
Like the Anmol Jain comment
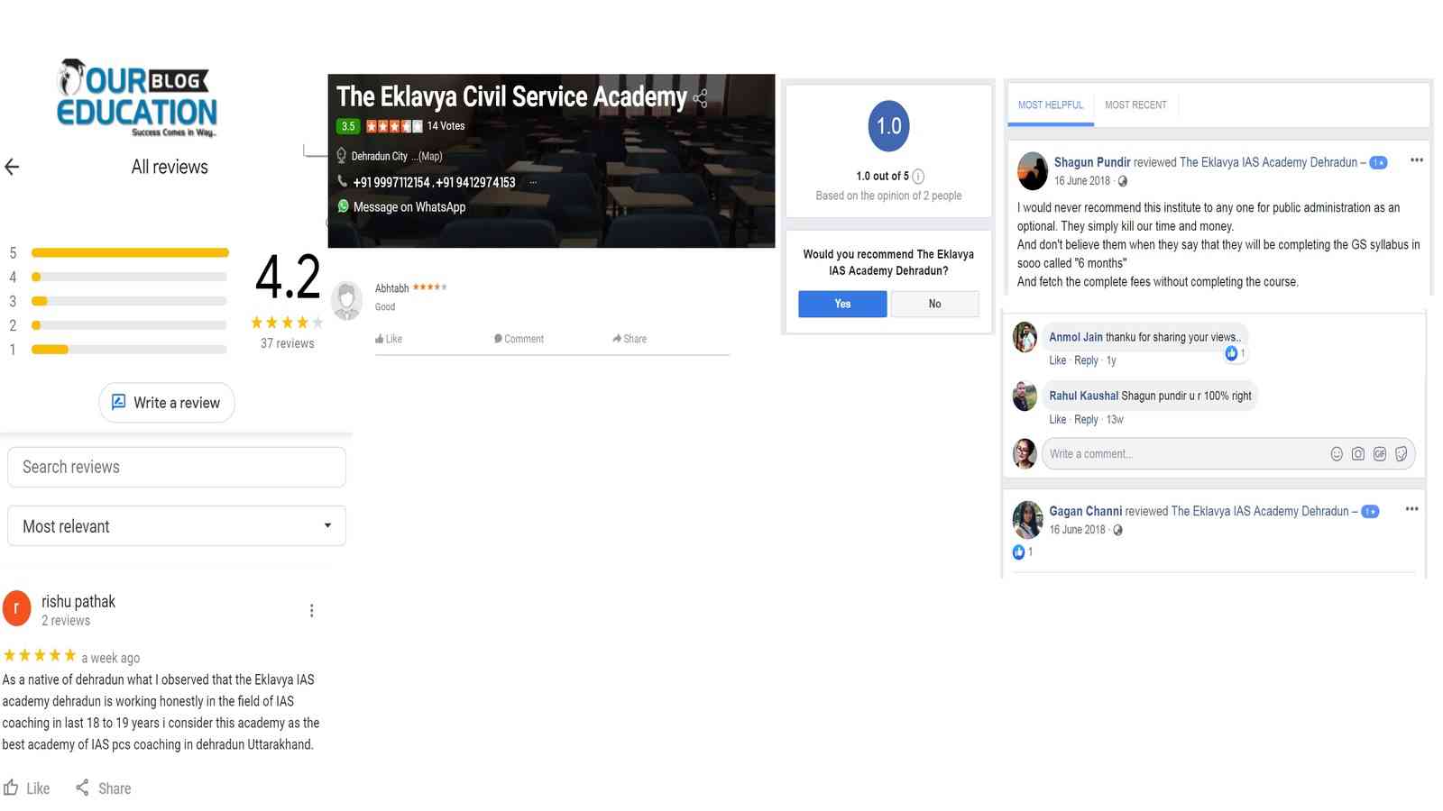tap(1058, 360)
